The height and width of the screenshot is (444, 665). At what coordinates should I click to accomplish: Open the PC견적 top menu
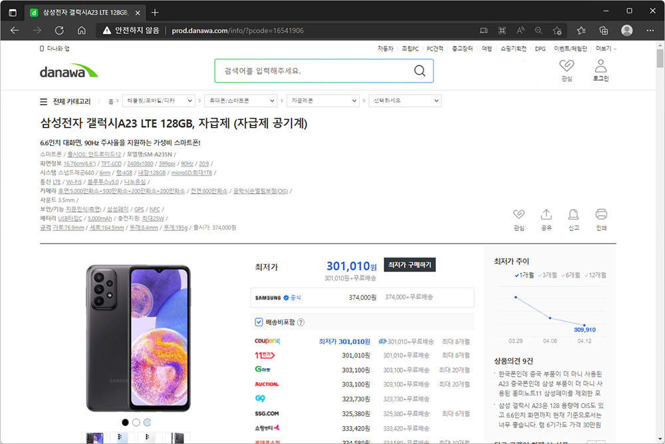(x=435, y=49)
